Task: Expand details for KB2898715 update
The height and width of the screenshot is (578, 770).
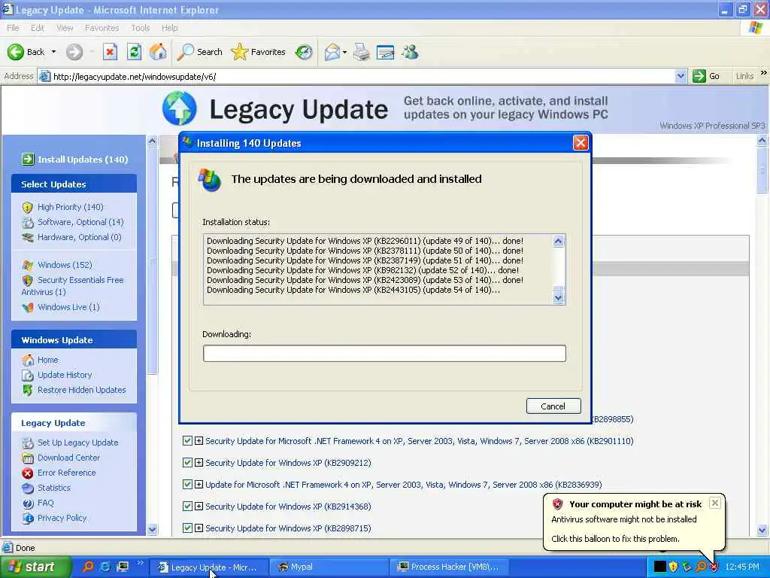Action: click(199, 528)
